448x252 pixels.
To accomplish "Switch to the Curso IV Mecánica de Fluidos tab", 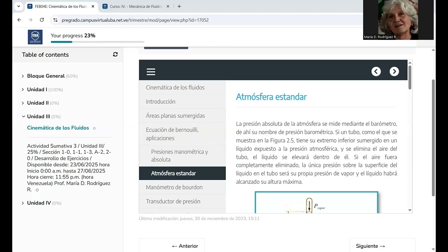I will [136, 6].
